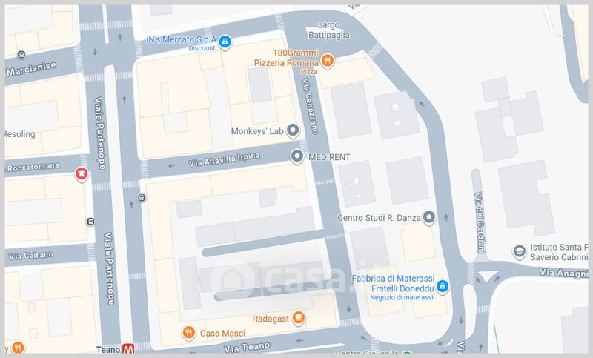Click the Via Teano street label
This screenshot has width=593, height=358.
tap(247, 347)
